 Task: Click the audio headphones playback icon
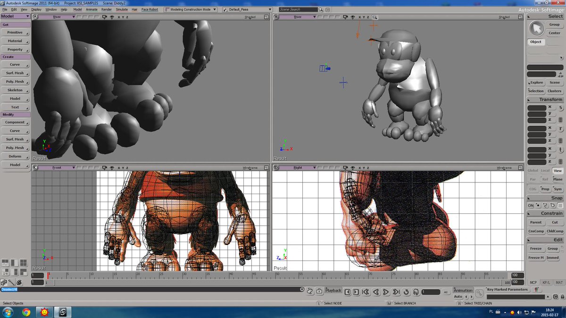[416, 292]
